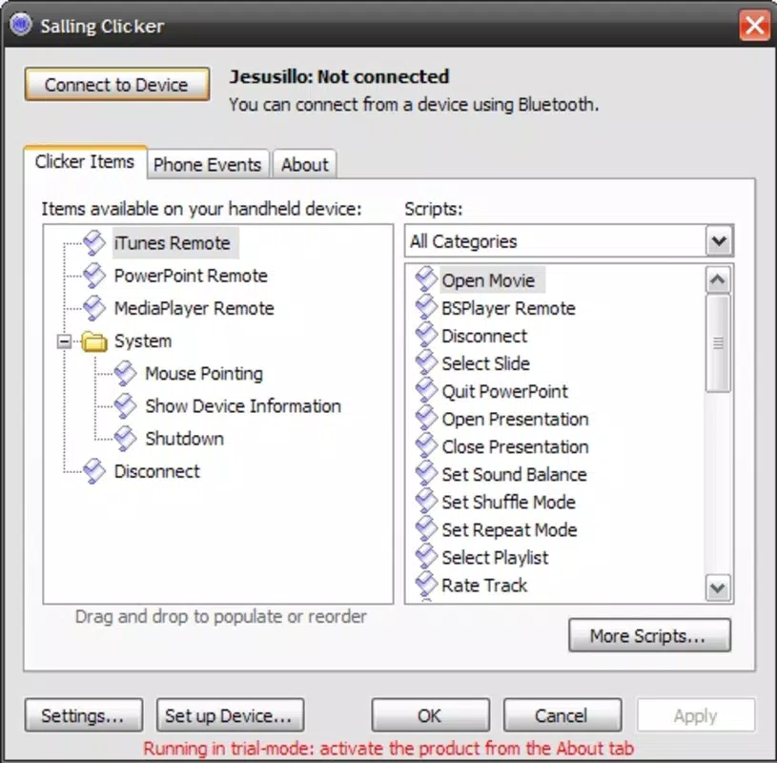
Task: Click the System folder icon
Action: pos(94,341)
